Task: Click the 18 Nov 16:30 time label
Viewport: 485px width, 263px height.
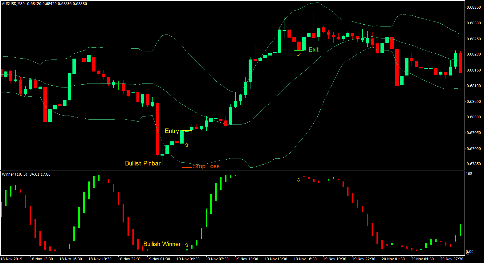Action: pos(70,259)
